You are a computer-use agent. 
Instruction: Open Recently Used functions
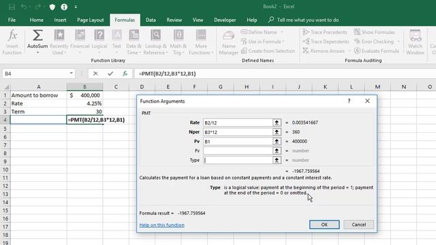coord(59,42)
